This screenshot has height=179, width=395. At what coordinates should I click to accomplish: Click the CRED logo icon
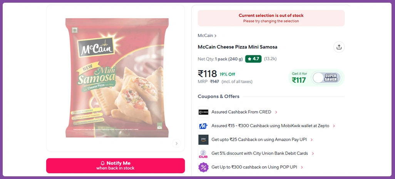pyautogui.click(x=203, y=112)
